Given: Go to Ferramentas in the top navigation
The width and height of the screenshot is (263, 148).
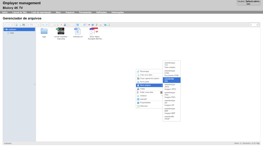Looking at the screenshot, I should [85, 12].
